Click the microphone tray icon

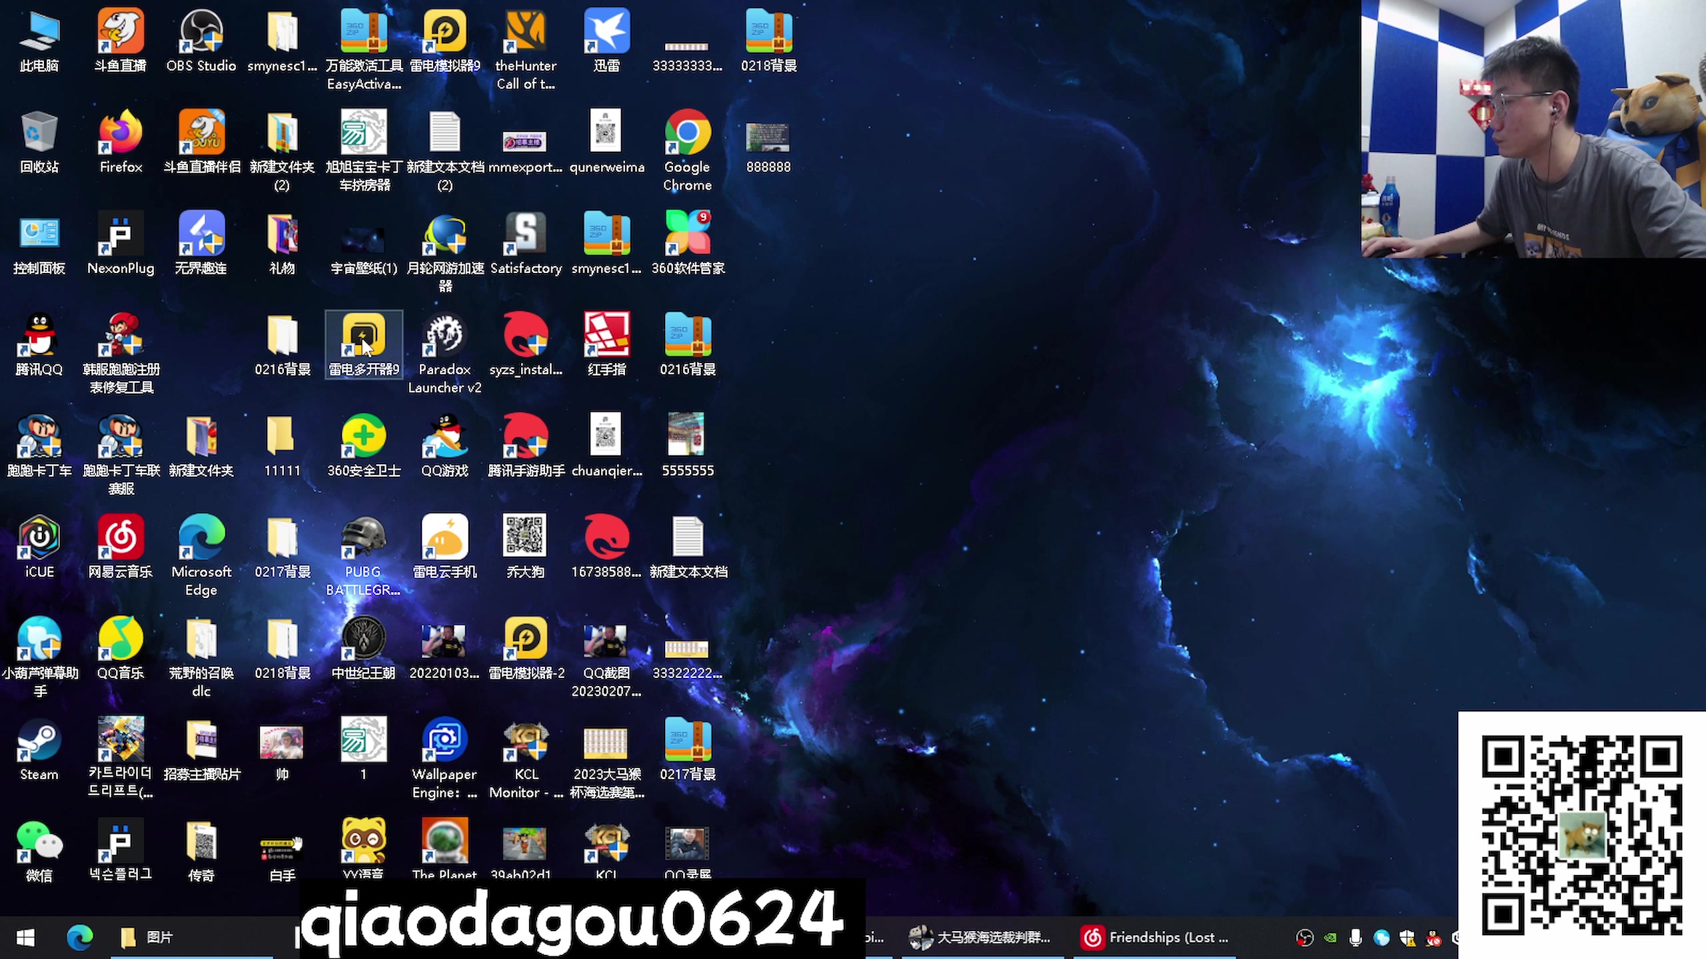1355,938
